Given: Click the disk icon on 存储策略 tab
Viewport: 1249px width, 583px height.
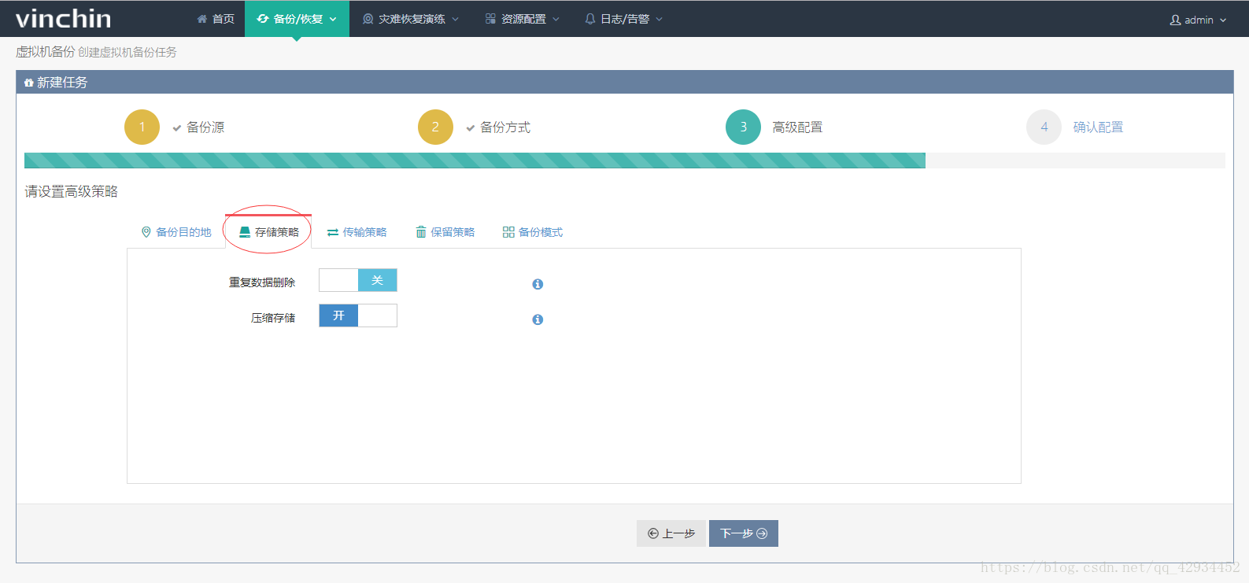Looking at the screenshot, I should coord(245,232).
